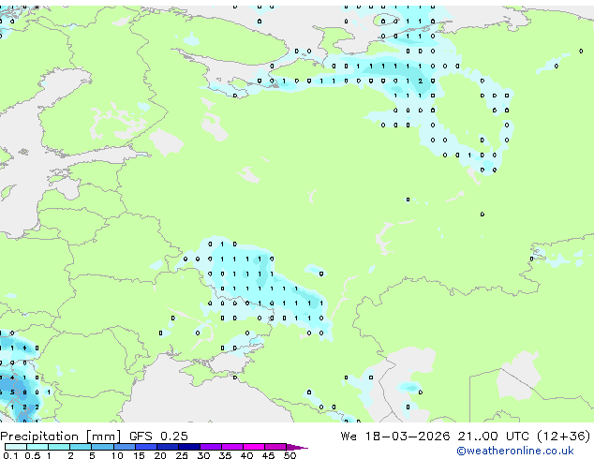Click the '10' legend scale label
594x459 pixels.
(x=117, y=455)
